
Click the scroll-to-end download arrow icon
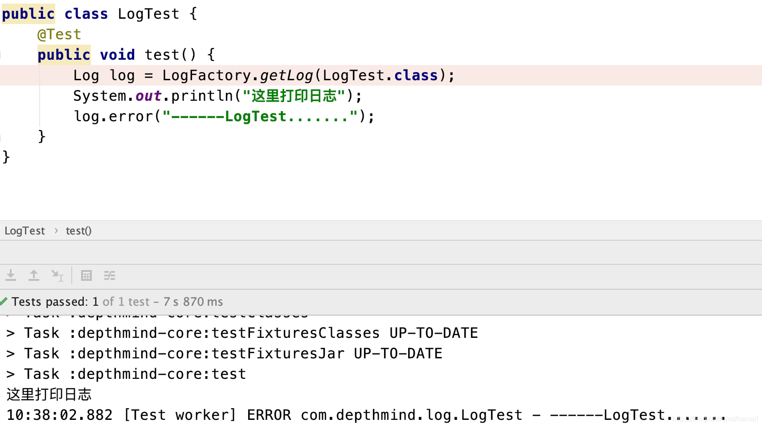tap(11, 275)
